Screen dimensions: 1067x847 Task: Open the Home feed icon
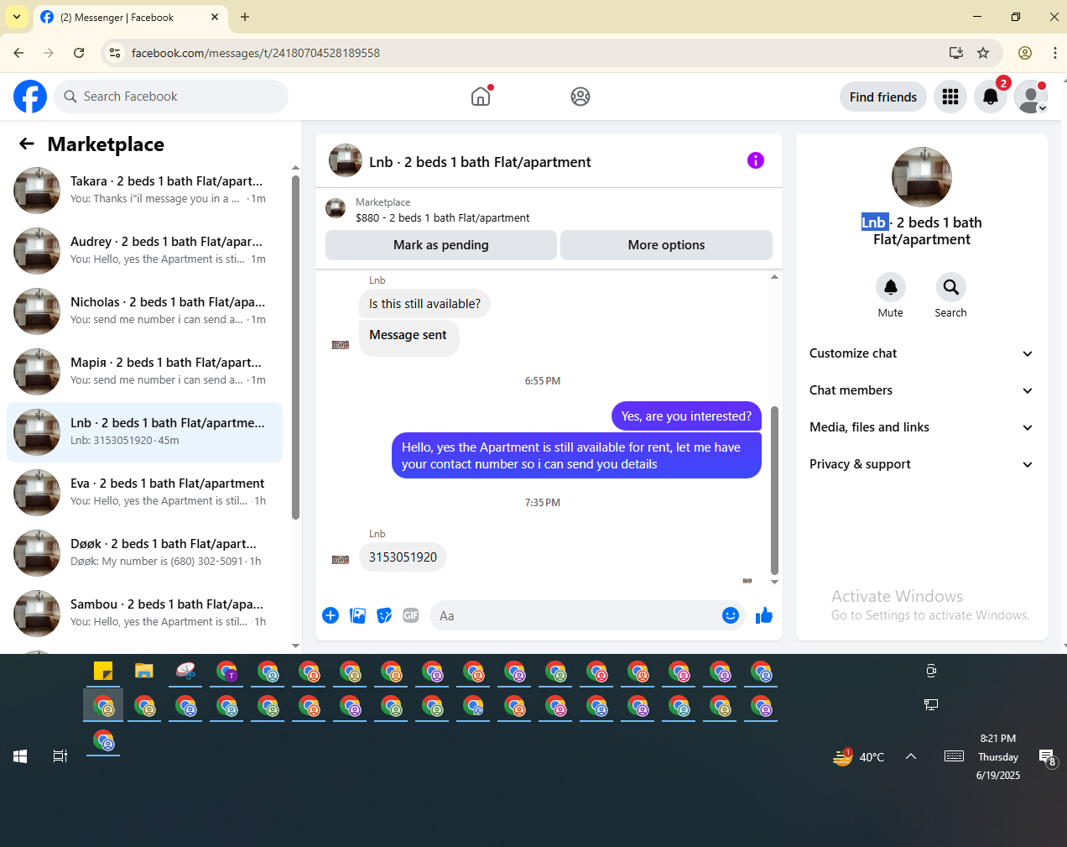pos(481,97)
